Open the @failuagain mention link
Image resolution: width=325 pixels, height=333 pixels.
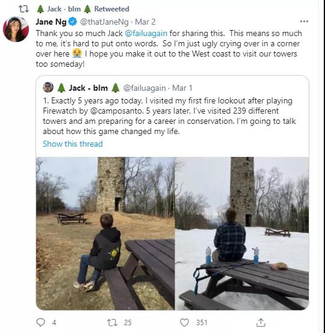[x=146, y=33]
